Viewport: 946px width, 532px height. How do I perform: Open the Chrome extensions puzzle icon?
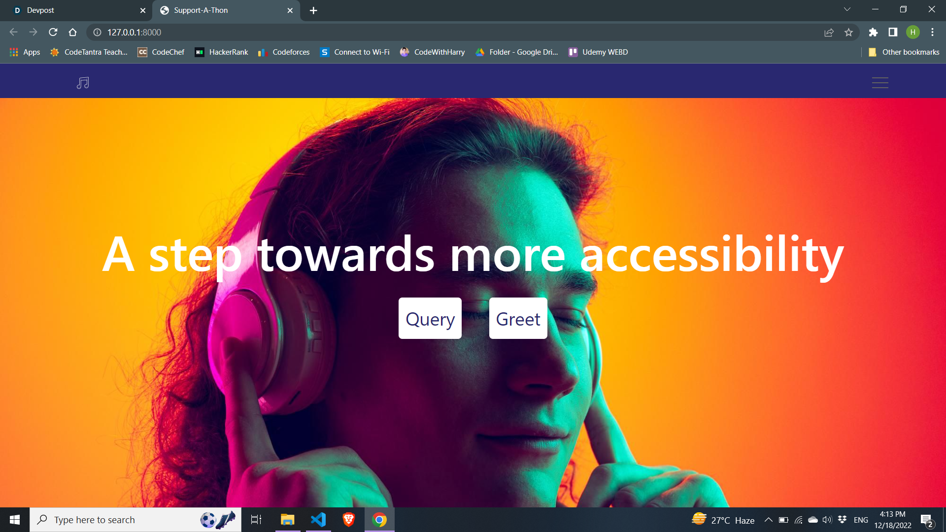(x=873, y=33)
